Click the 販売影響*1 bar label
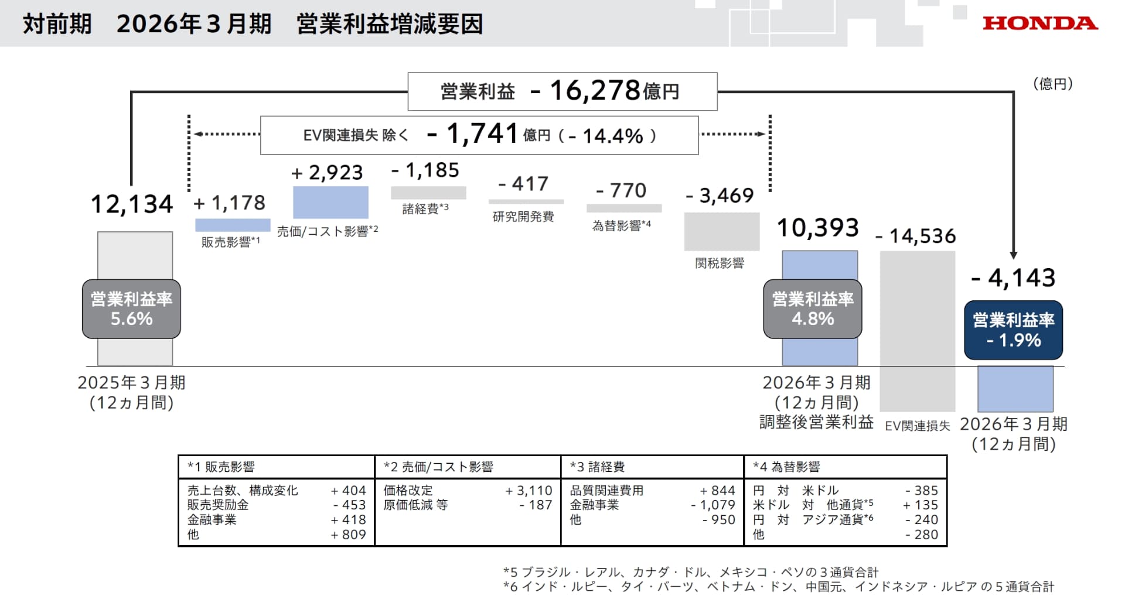Viewport: 1125px width, 606px height. [231, 241]
